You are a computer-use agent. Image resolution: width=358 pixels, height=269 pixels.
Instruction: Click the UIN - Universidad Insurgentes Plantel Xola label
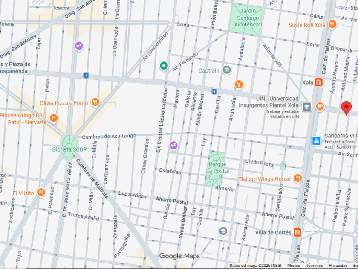tap(269, 102)
